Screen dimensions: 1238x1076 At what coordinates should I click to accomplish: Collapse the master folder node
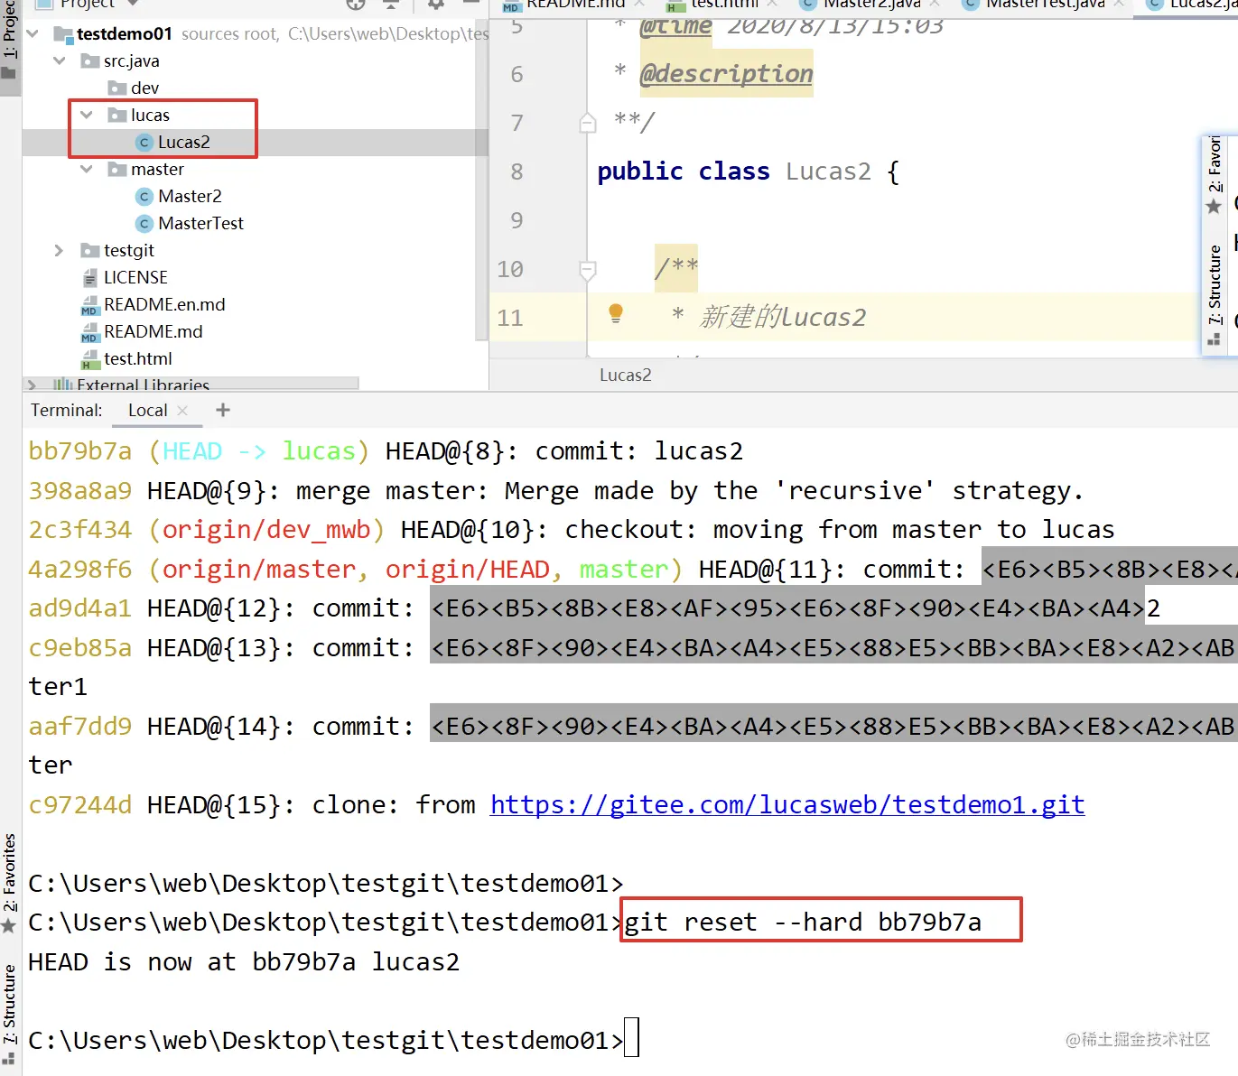[87, 170]
